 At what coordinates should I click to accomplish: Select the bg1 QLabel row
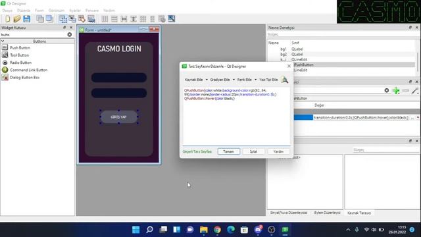(341, 49)
